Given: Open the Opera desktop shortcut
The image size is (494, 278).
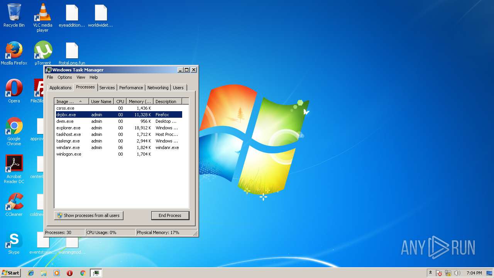Looking at the screenshot, I should [x=14, y=91].
